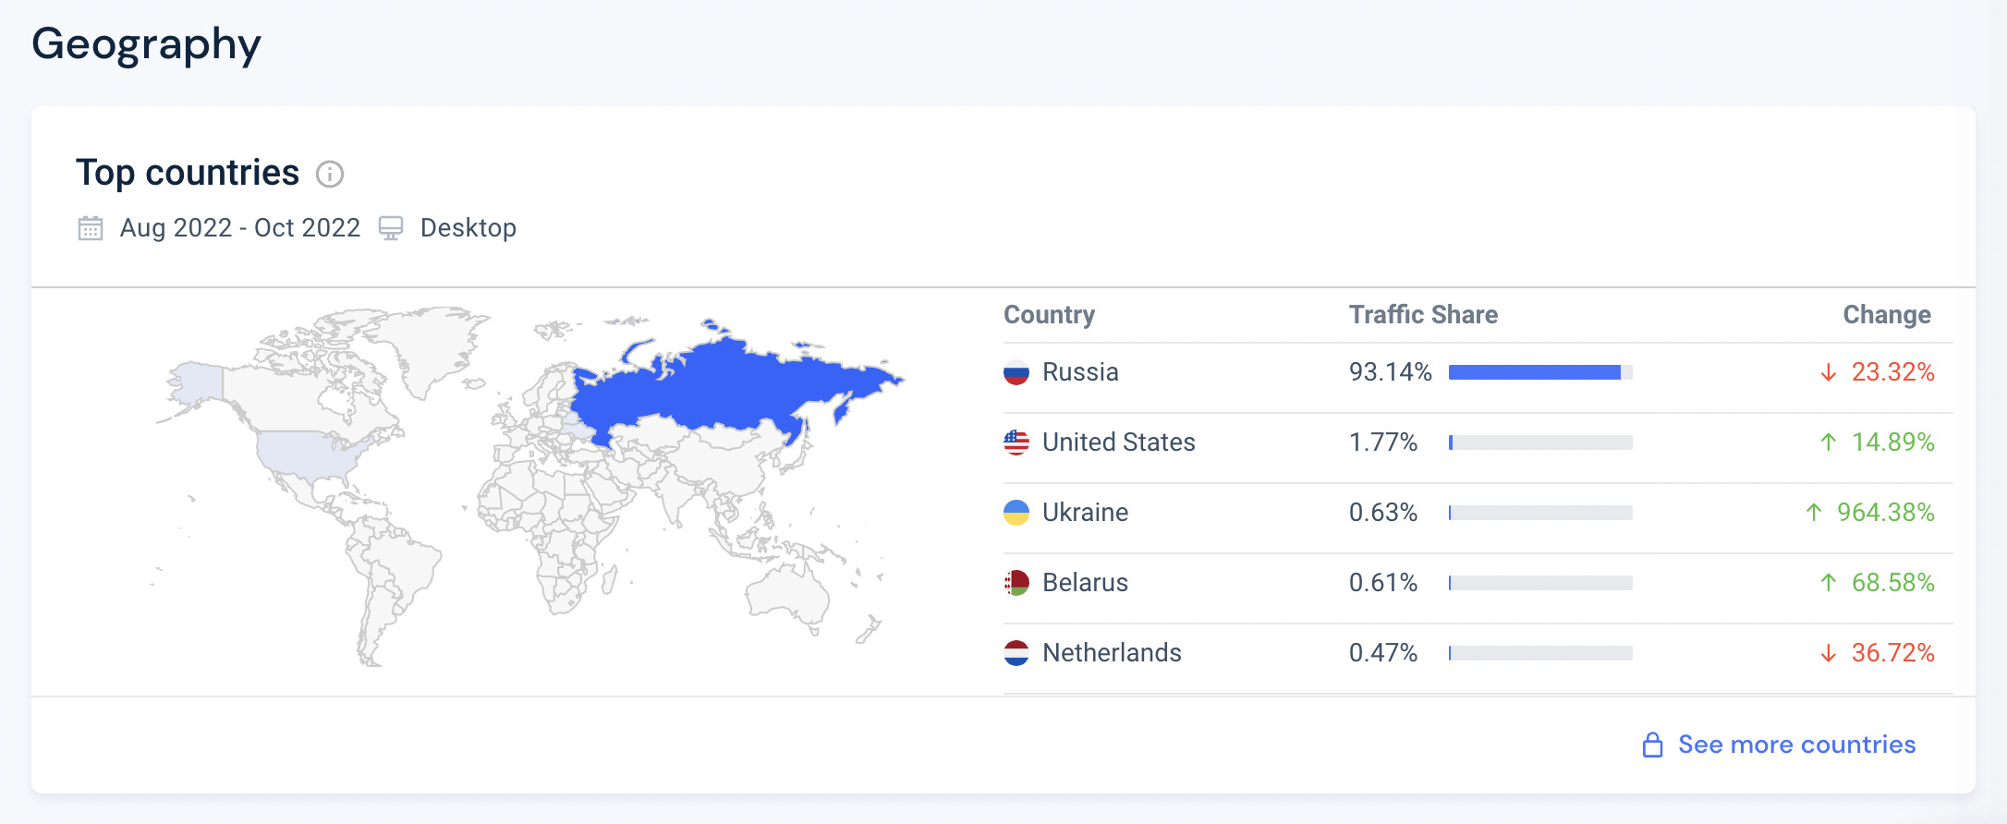The width and height of the screenshot is (2007, 824).
Task: Click the Netherlands flag icon
Action: pyautogui.click(x=1016, y=653)
